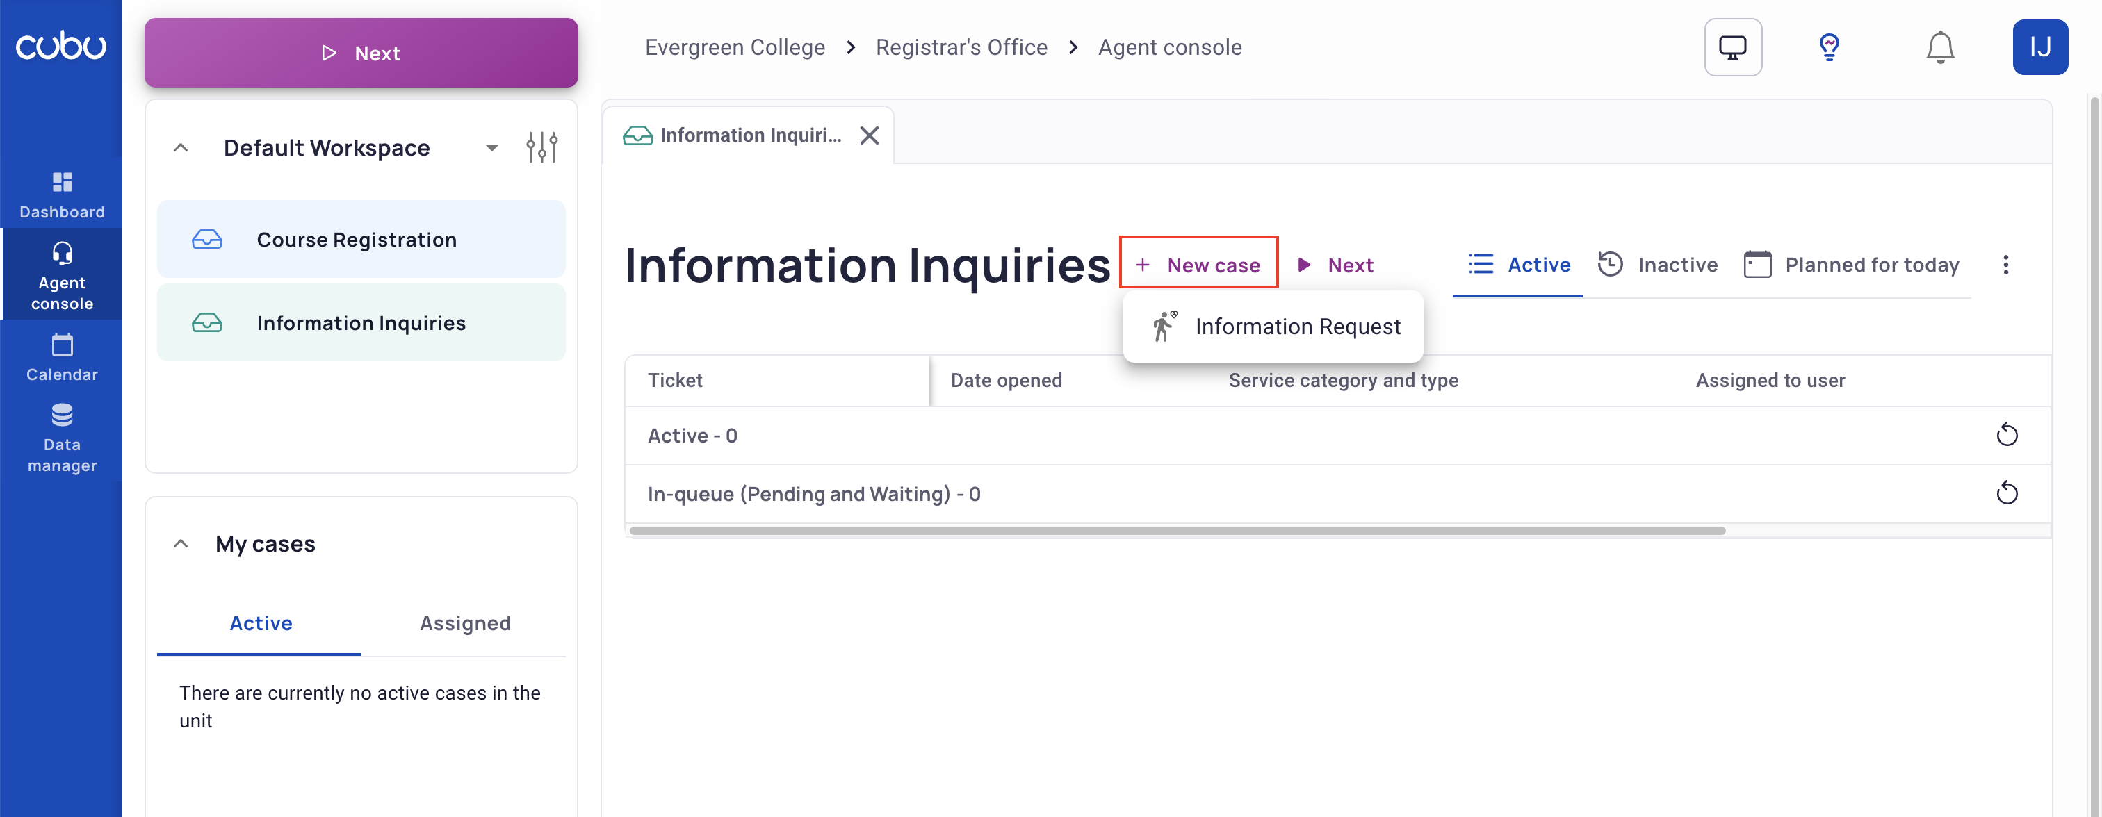This screenshot has height=817, width=2102.
Task: Click the no active cases message
Action: click(x=360, y=707)
